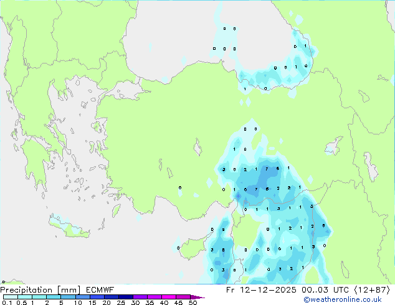
Task: Click the above-50 arrow tip of legend
Action: pos(197,297)
